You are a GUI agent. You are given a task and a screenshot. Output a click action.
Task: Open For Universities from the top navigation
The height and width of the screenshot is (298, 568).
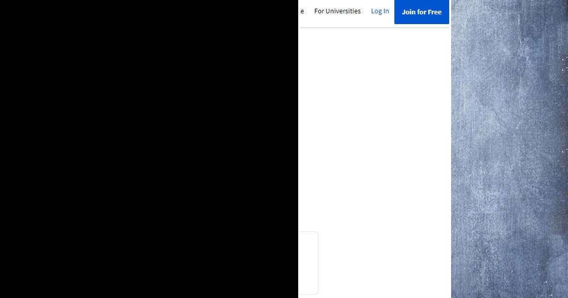[x=337, y=11]
